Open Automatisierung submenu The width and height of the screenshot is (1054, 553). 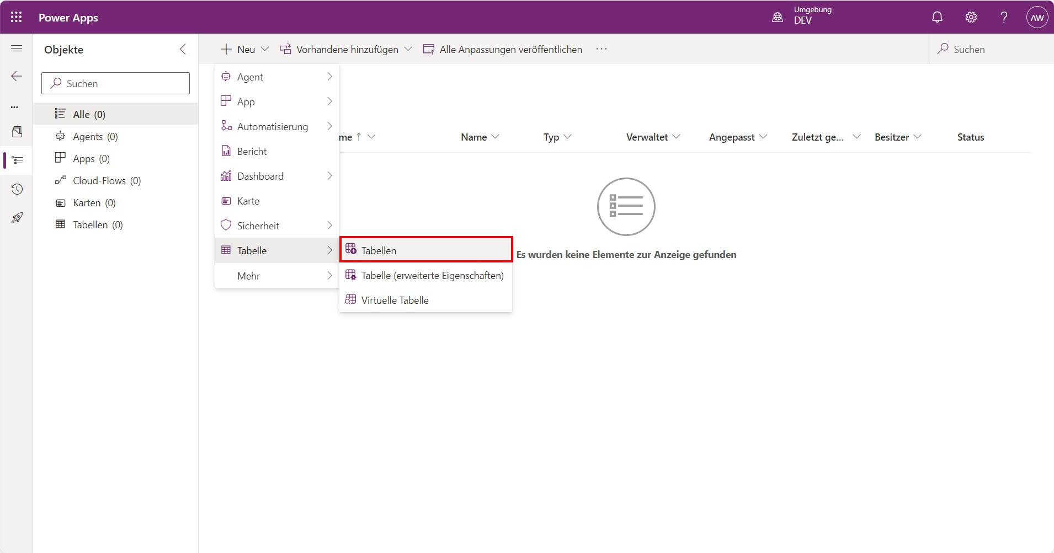(x=277, y=126)
